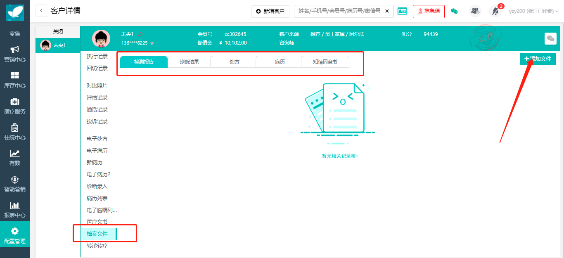Switch to the 诊断结果 tab
The width and height of the screenshot is (564, 258).
pos(189,62)
